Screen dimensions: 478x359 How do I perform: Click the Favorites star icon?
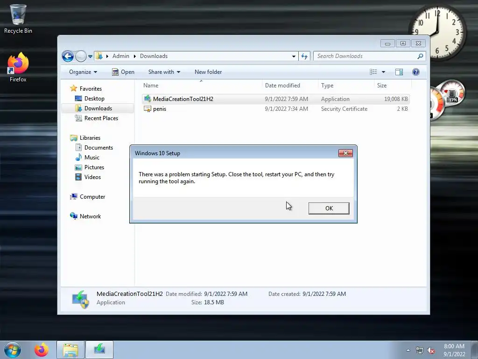(73, 88)
